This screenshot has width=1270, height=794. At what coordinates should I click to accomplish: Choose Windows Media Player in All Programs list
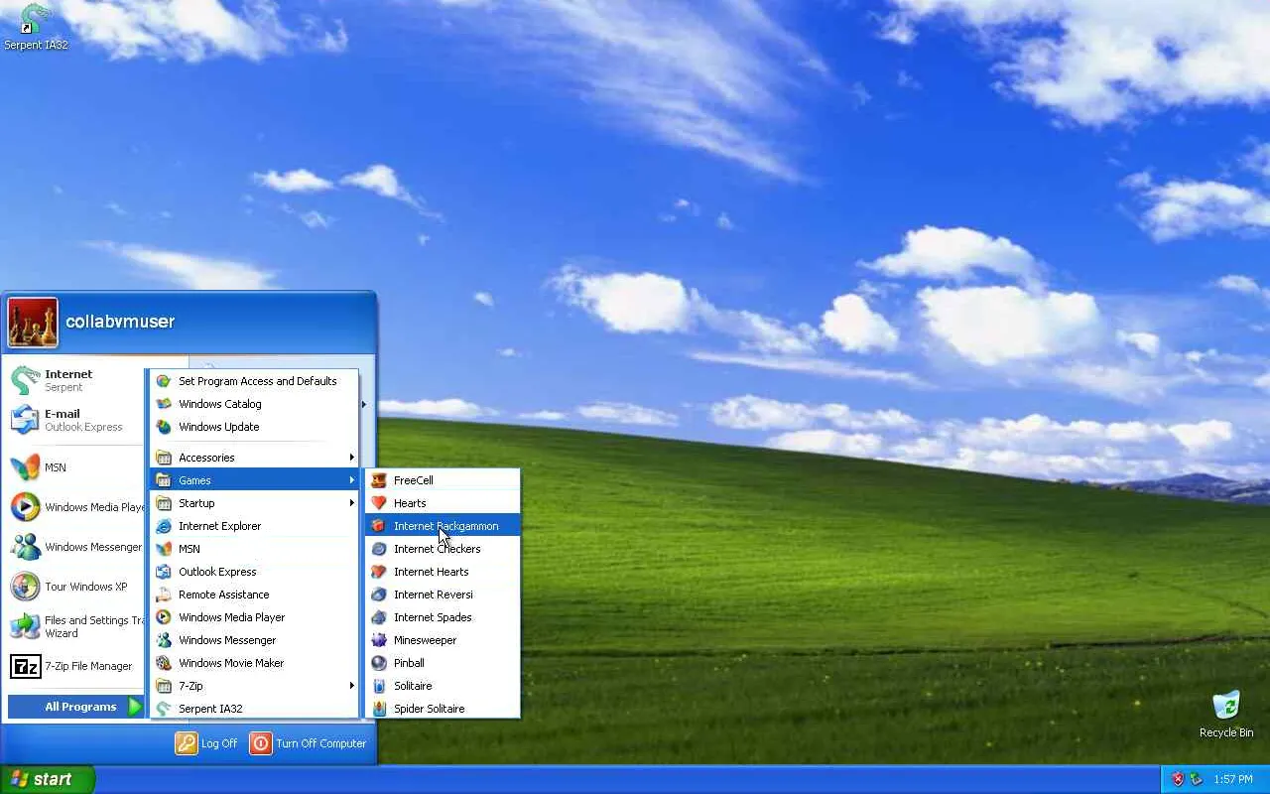pos(254,617)
